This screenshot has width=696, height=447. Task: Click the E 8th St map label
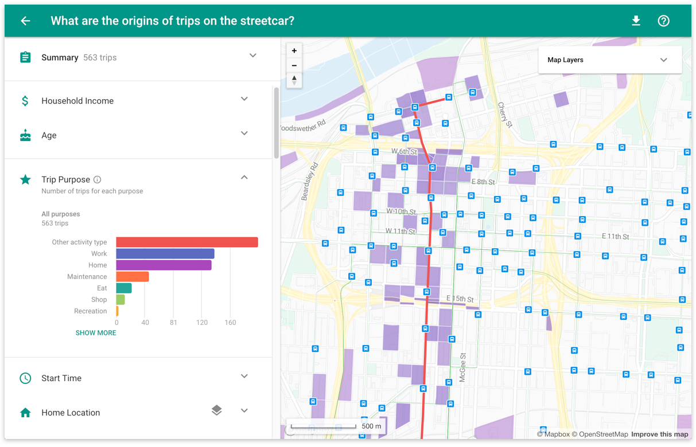click(483, 182)
